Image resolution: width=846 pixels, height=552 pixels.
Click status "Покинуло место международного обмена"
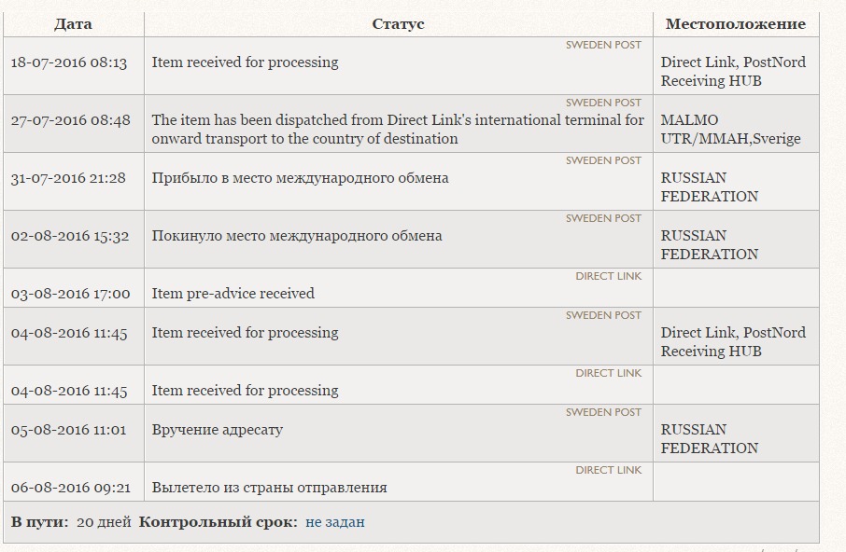point(297,236)
